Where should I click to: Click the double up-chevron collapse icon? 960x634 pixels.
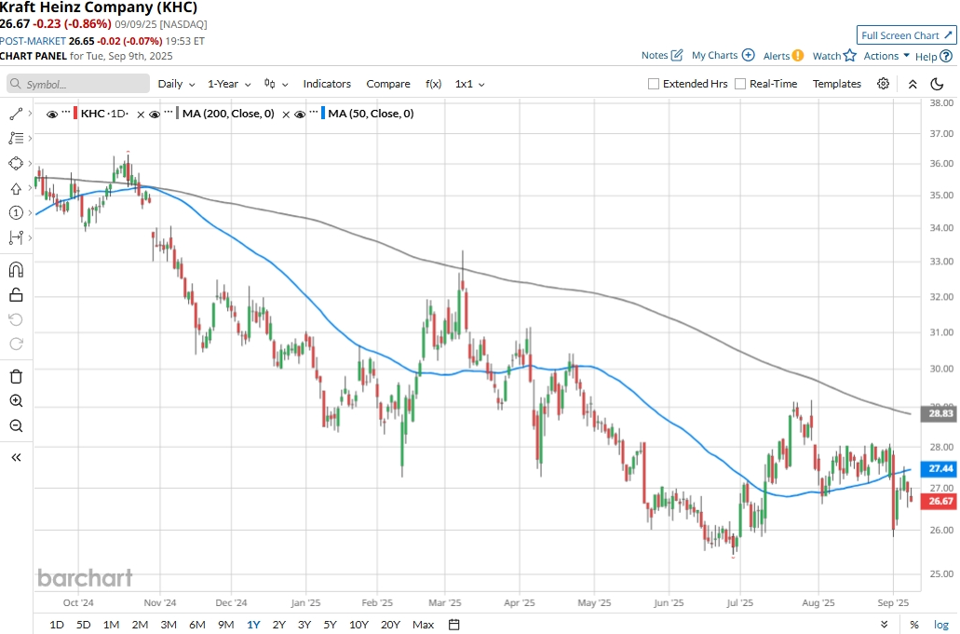[x=913, y=85]
